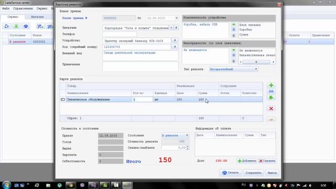Click into the Примечание text area
Viewport: 336px width, 189px height.
(x=140, y=67)
